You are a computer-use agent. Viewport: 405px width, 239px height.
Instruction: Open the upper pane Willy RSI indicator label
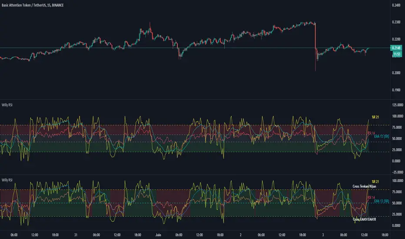[7, 105]
